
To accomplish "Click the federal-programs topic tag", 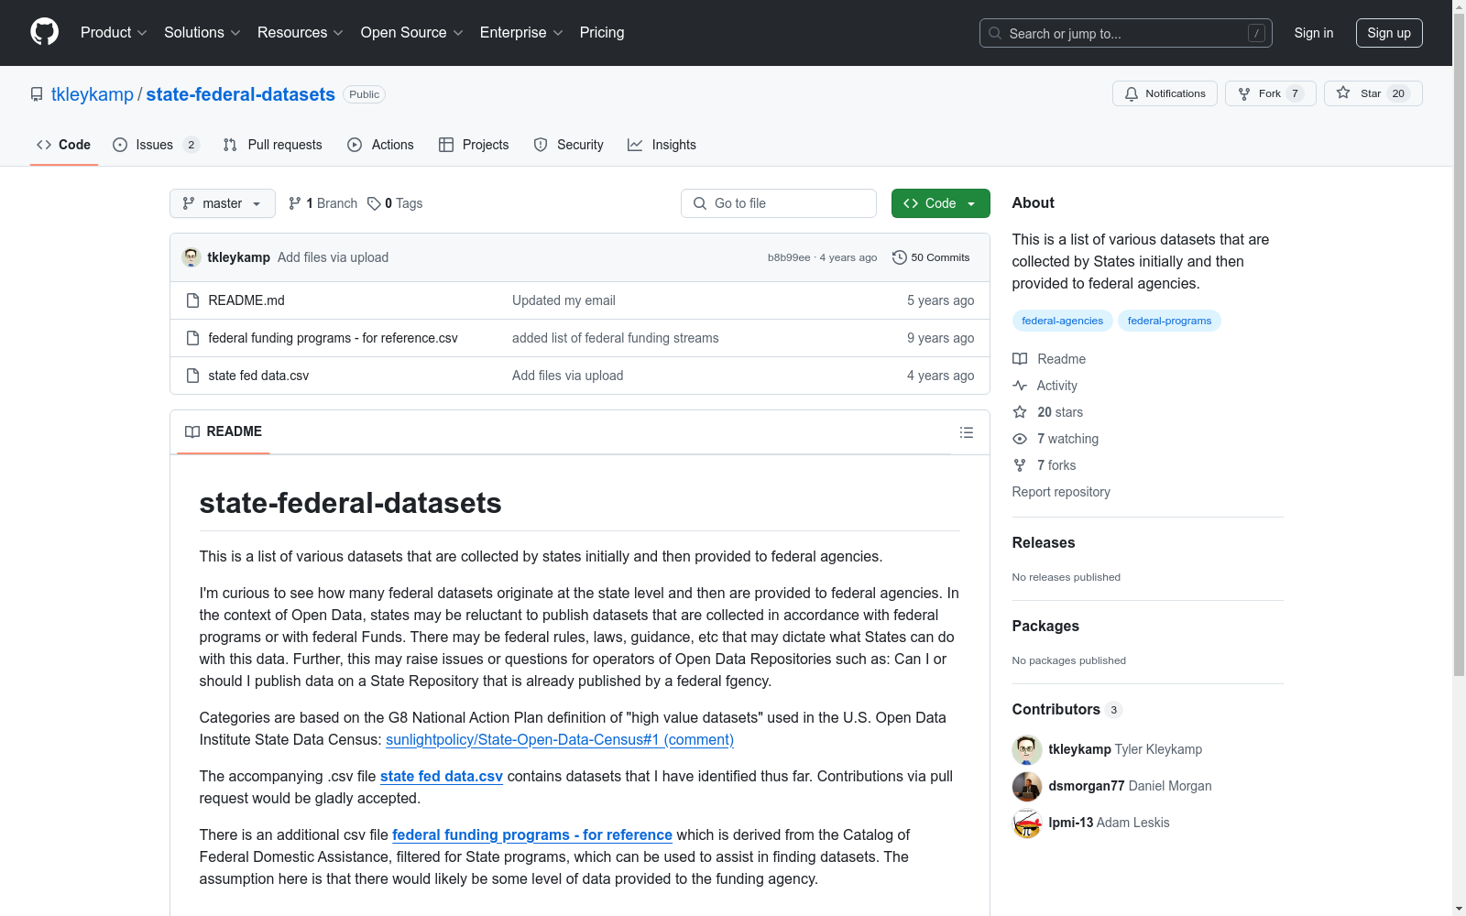I will click(1169, 321).
